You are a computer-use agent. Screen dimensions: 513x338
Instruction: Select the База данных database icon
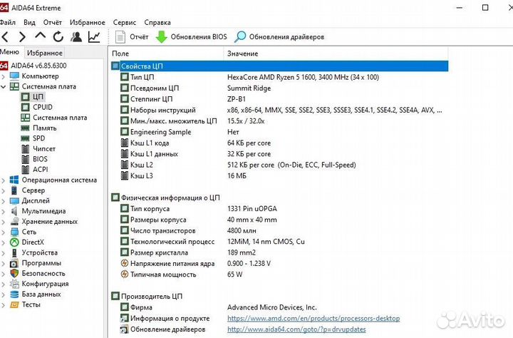[x=14, y=294]
